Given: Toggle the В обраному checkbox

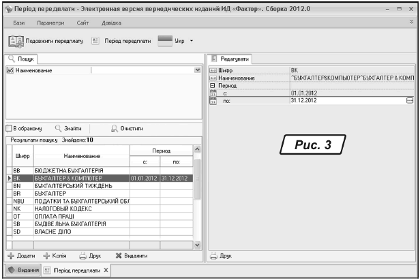Looking at the screenshot, I should (9, 127).
